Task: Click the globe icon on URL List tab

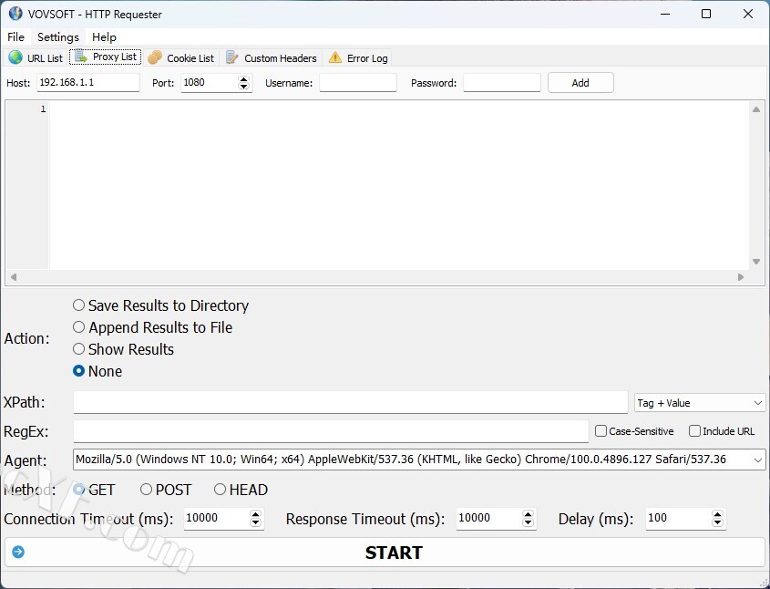Action: (15, 58)
